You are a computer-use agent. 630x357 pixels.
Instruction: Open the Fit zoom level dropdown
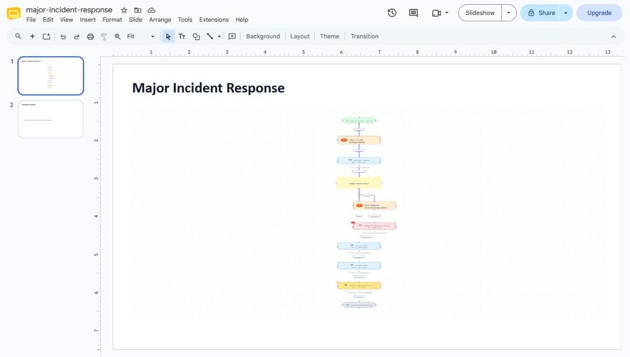tap(141, 36)
